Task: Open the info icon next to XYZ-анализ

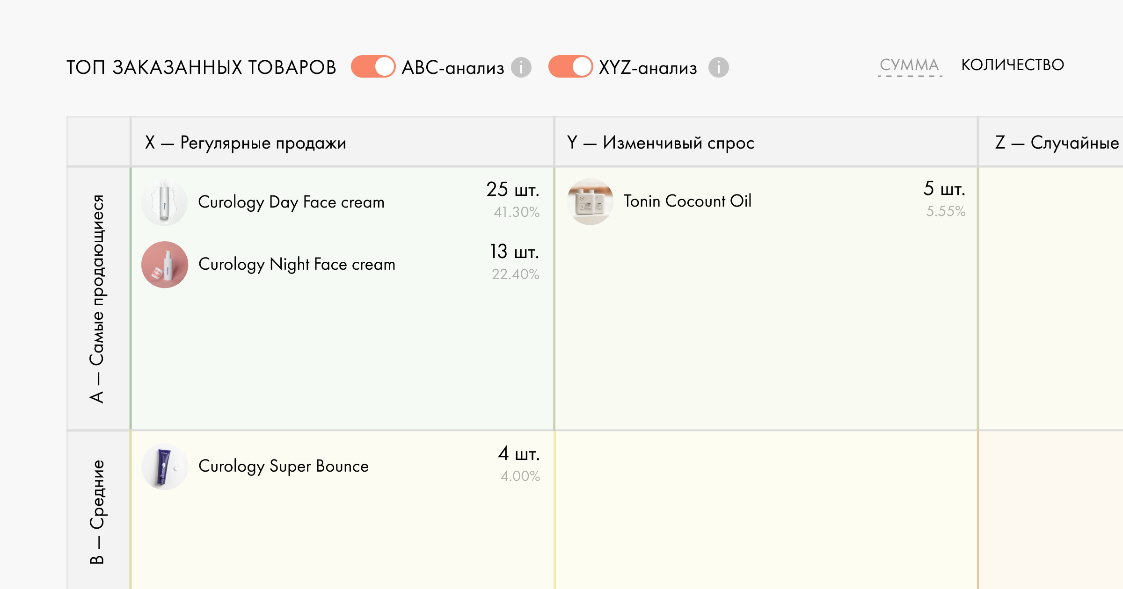Action: (719, 67)
